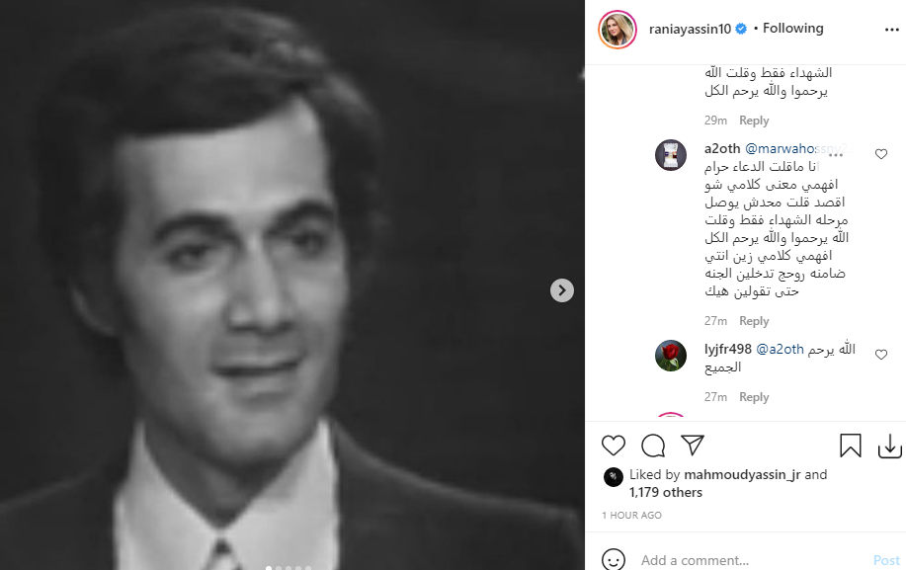The width and height of the screenshot is (906, 570).
Task: Open the raniayassin10 username link
Action: pyautogui.click(x=690, y=29)
